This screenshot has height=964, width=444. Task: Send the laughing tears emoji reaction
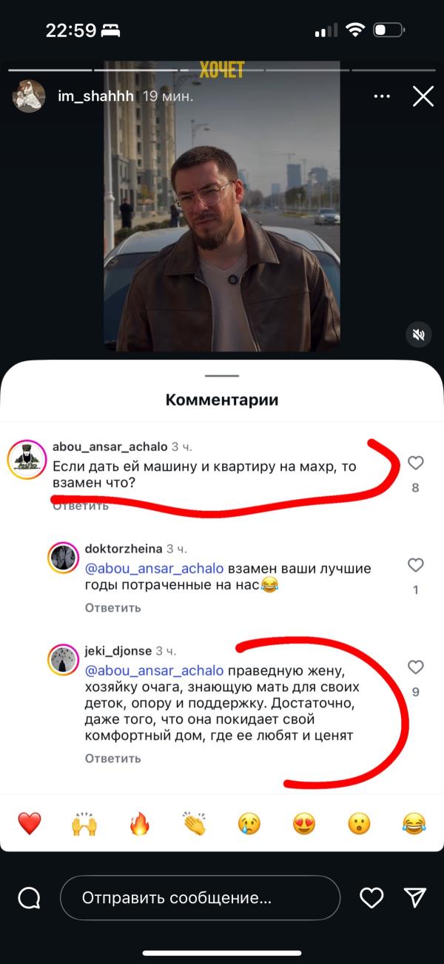click(x=414, y=823)
